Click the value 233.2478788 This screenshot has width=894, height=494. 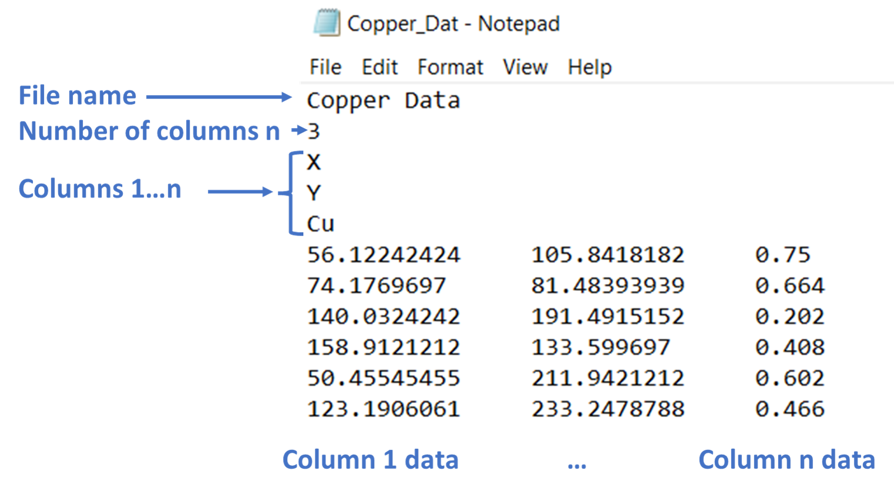click(608, 409)
